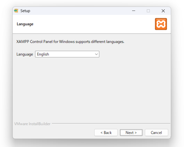
Task: Click the XAMPP Control Panel description text
Action: click(70, 42)
